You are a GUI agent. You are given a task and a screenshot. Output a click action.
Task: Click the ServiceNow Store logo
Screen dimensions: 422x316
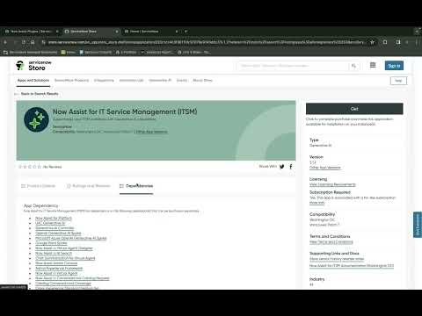click(33, 66)
